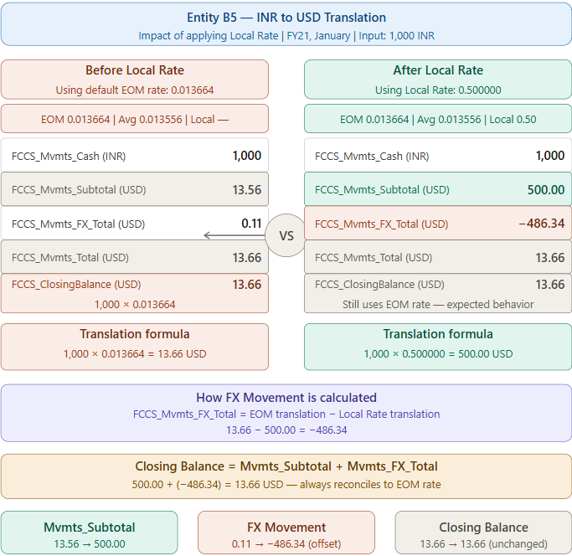Click heading 'How FX Movement is calculated'
Screen dimensions: 572x556
click(x=286, y=397)
